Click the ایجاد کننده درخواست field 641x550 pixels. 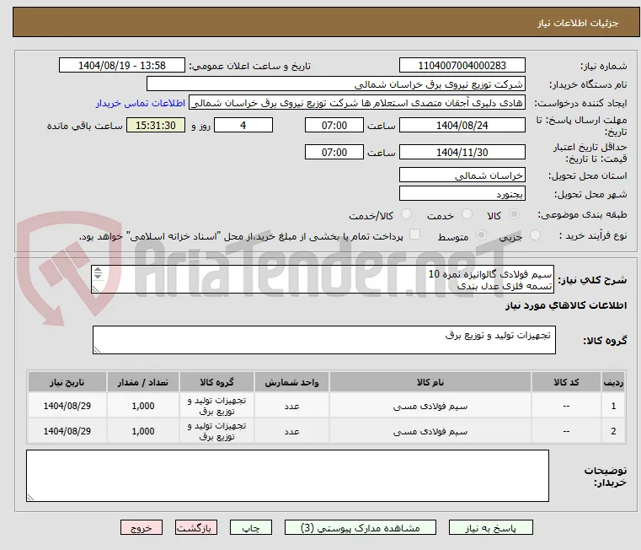[x=357, y=103]
